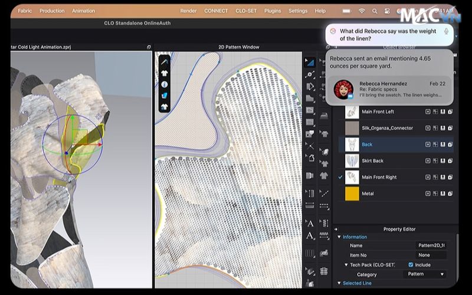
Task: Select the zigzag topstitch tool
Action: (x=324, y=234)
